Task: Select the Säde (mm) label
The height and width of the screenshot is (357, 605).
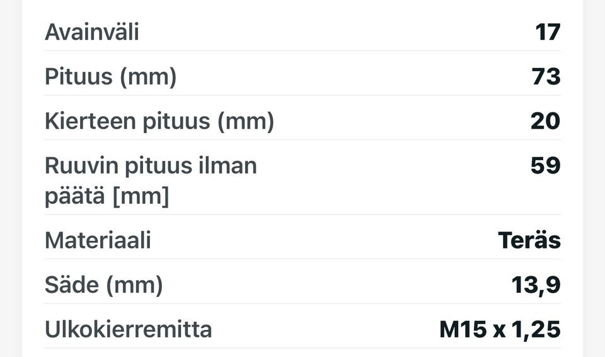Action: [x=104, y=285]
